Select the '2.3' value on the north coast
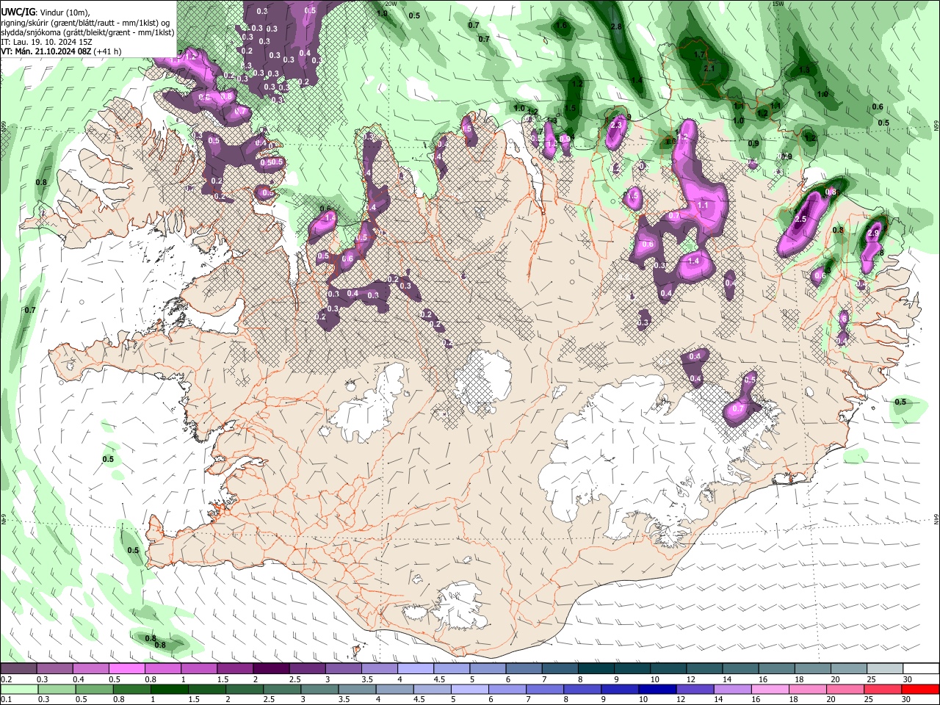Viewport: 940px width, 705px height. coord(615,125)
